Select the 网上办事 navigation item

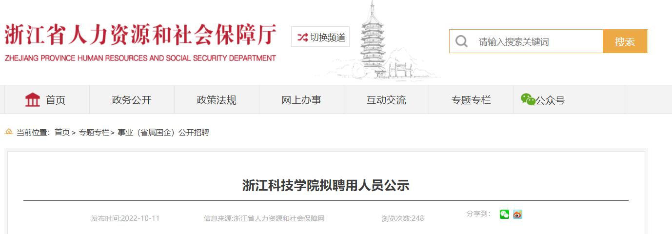coord(301,100)
